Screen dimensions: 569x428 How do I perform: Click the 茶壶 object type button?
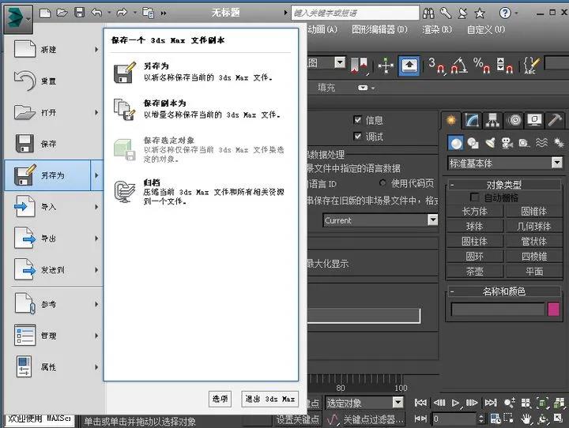pos(475,272)
